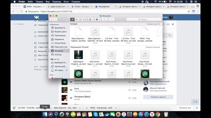Click Показать все (7) in Сегодня section
211x118 pixels.
(x=153, y=24)
